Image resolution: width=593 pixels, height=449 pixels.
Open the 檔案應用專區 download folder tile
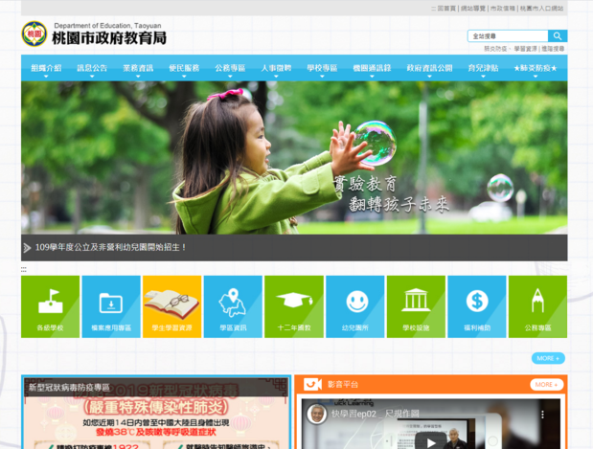(x=111, y=306)
